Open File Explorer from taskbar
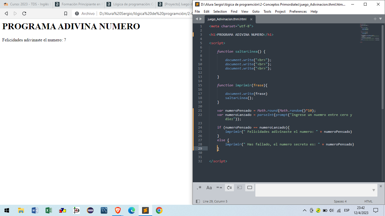 point(21,210)
